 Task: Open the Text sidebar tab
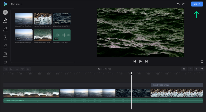point(5,38)
